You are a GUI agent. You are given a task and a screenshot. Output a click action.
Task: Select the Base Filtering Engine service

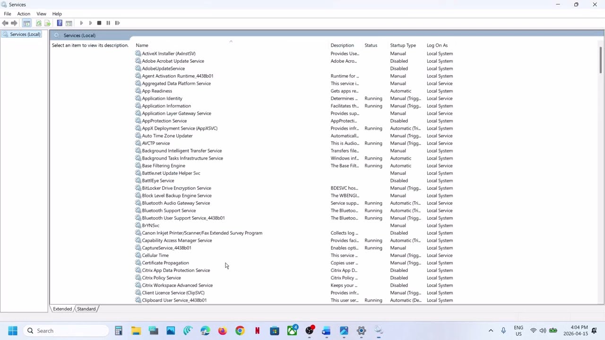(x=164, y=166)
